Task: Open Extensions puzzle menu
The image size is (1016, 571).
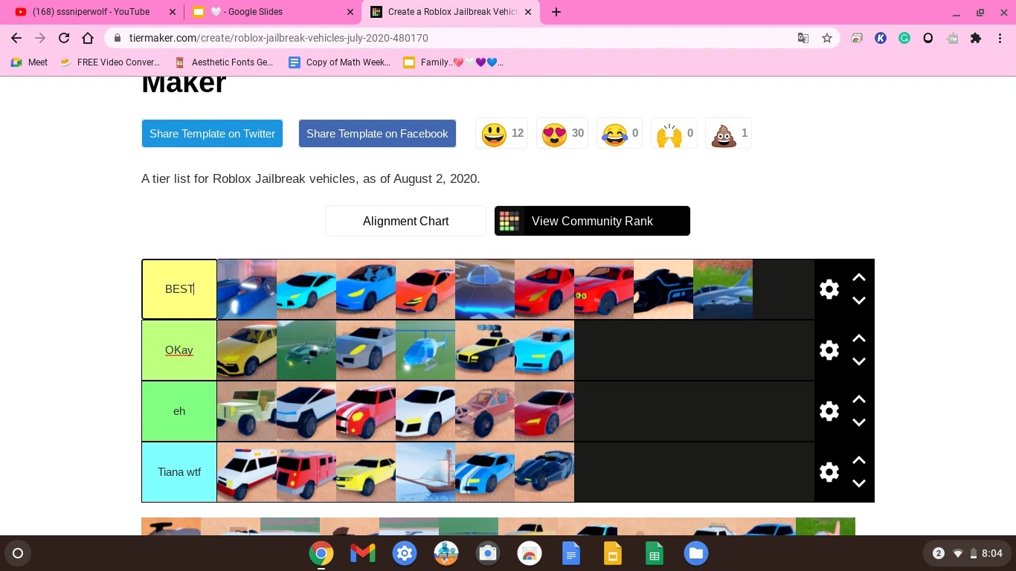Action: click(x=976, y=38)
